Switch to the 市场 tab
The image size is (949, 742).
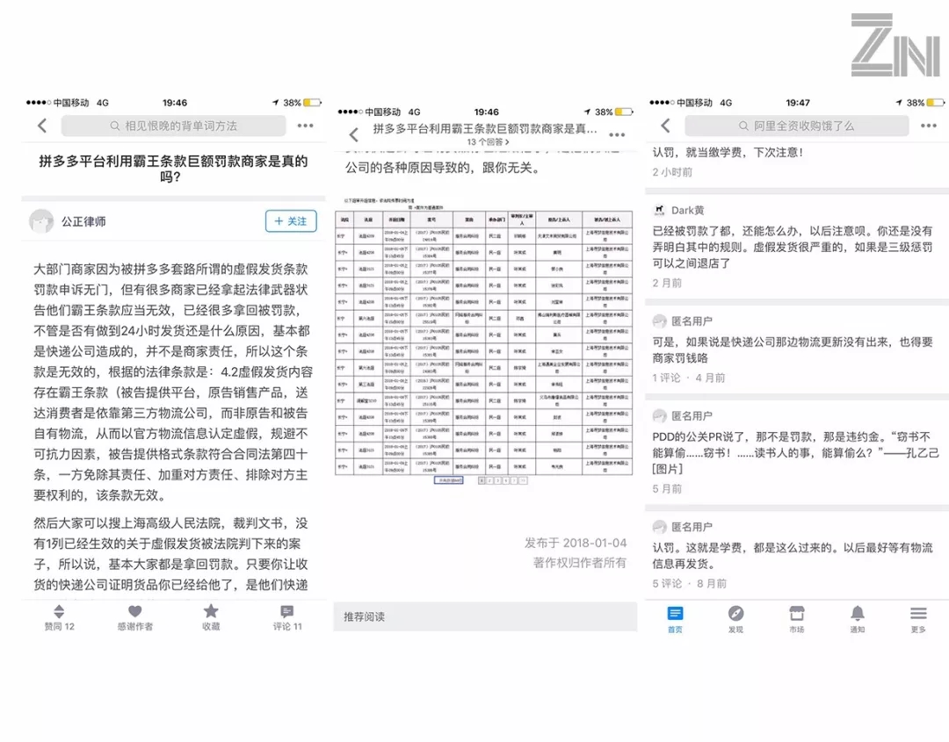point(796,619)
